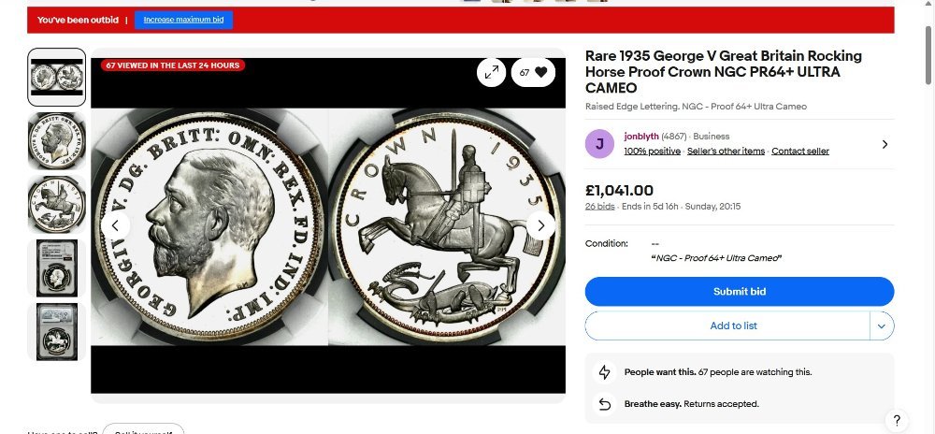Select the obverse portrait coin thumbnail
935x434 pixels.
click(x=57, y=140)
